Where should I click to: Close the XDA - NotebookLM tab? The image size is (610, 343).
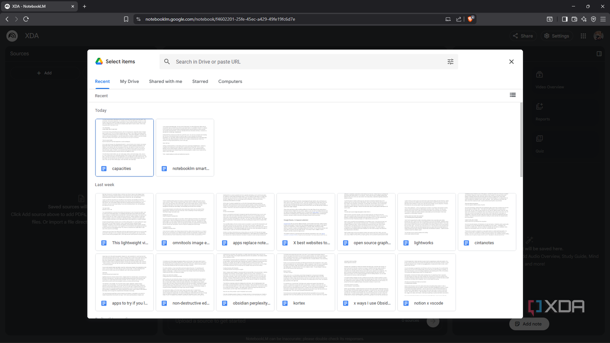[x=73, y=6]
